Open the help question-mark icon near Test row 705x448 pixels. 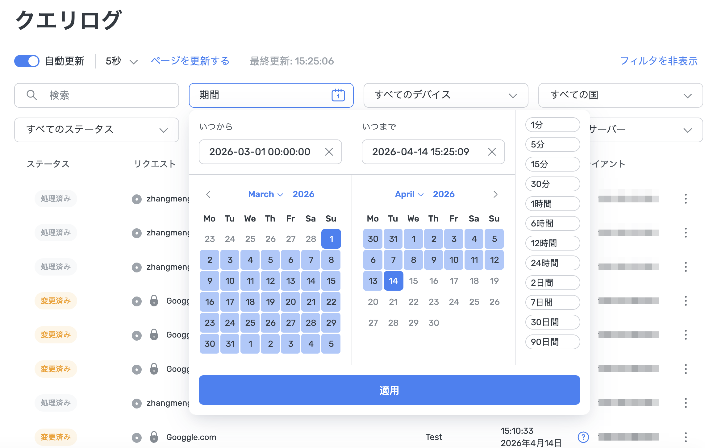(x=583, y=437)
